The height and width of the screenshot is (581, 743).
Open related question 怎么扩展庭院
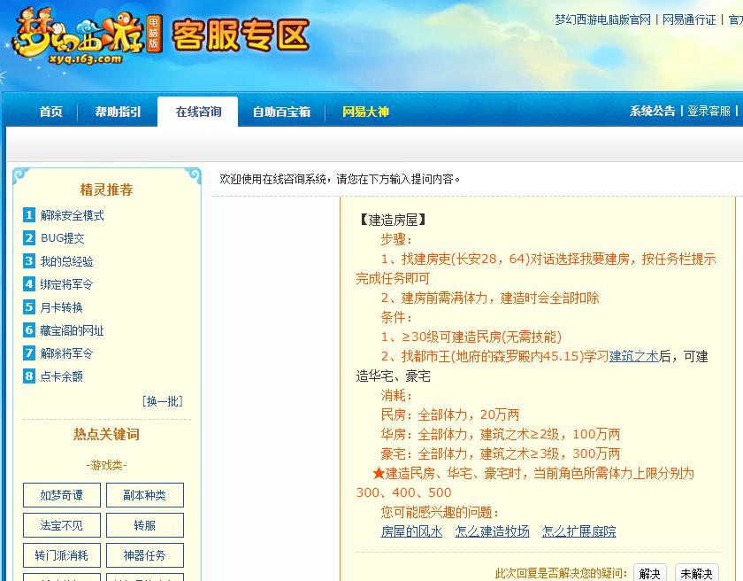(x=578, y=531)
